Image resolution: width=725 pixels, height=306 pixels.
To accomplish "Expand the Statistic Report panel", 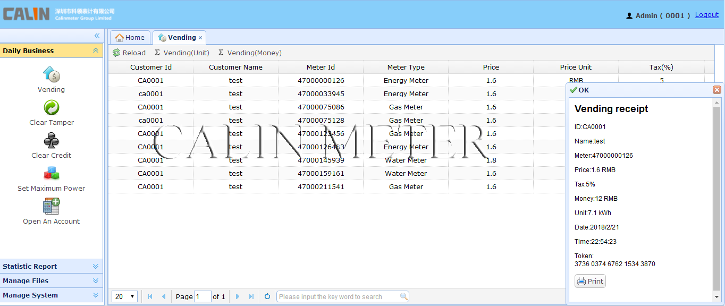I will (96, 266).
